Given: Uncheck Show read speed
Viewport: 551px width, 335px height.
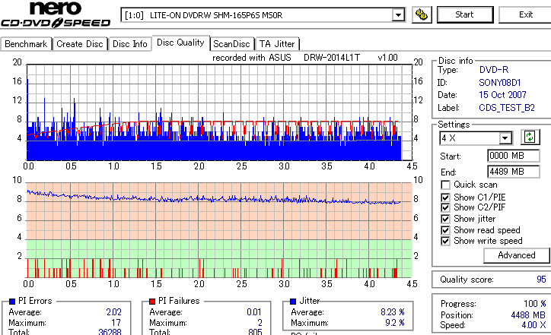Looking at the screenshot, I should [x=445, y=230].
